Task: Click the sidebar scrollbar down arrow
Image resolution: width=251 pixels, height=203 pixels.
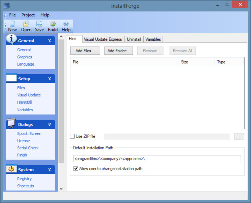Action: tap(61, 189)
